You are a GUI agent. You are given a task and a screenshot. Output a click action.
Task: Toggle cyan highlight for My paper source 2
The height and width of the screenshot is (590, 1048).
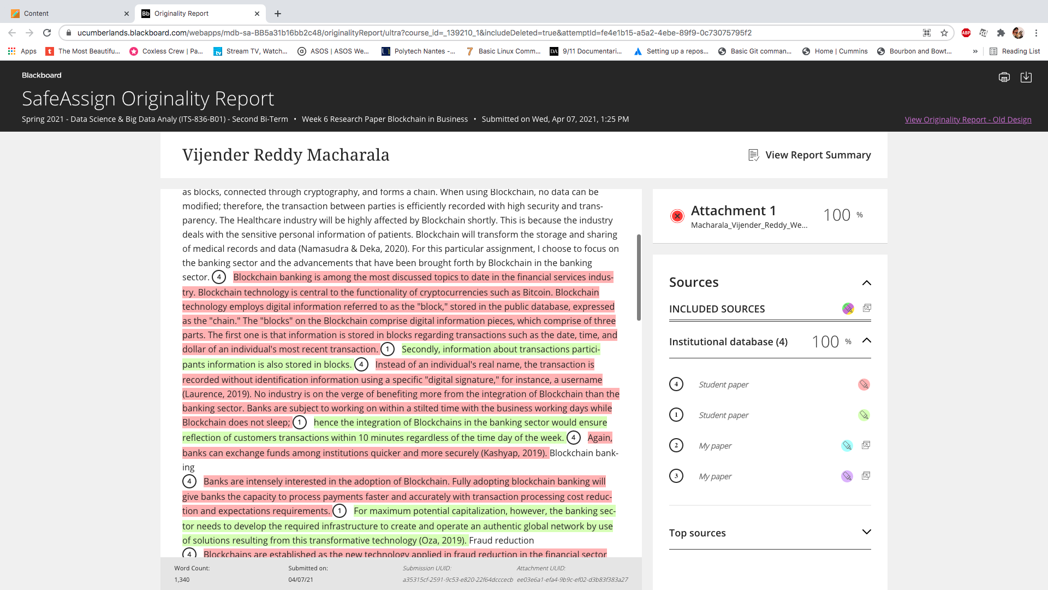pyautogui.click(x=847, y=446)
